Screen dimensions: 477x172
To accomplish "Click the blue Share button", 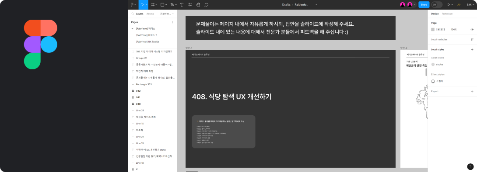I will pos(424,4).
